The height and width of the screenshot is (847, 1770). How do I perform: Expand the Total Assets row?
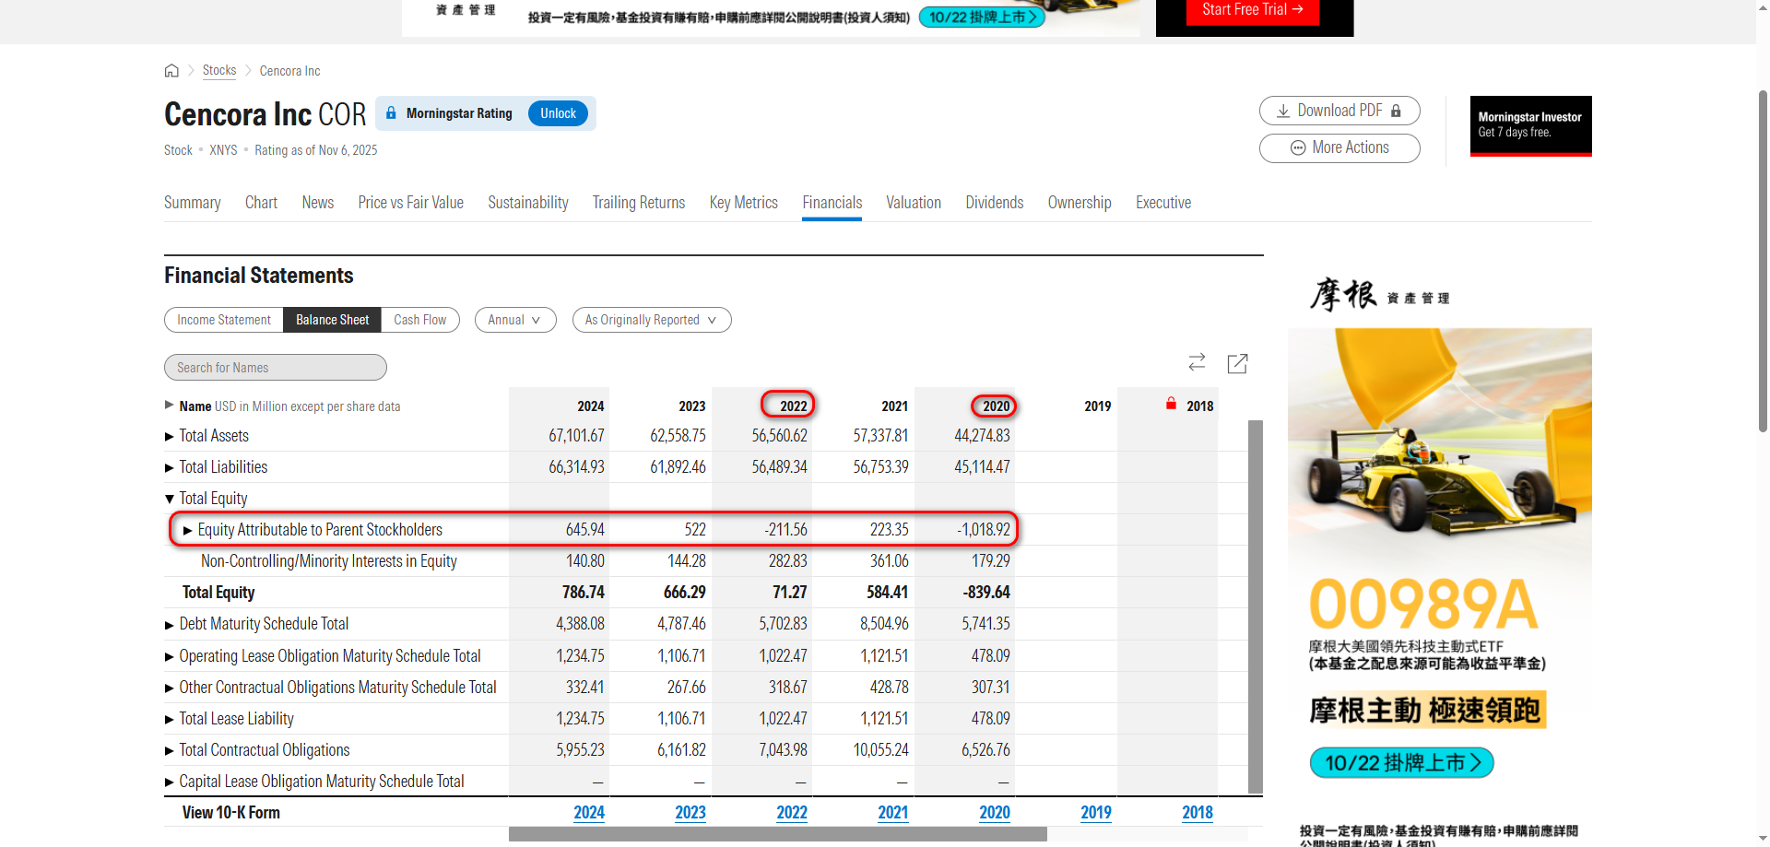pos(170,437)
